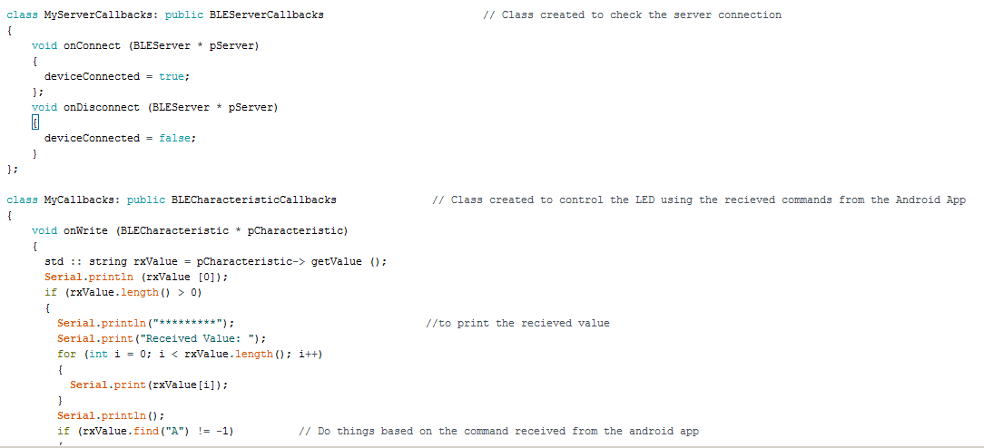Click the "true" keyword value
The width and height of the screenshot is (984, 448).
pos(172,76)
